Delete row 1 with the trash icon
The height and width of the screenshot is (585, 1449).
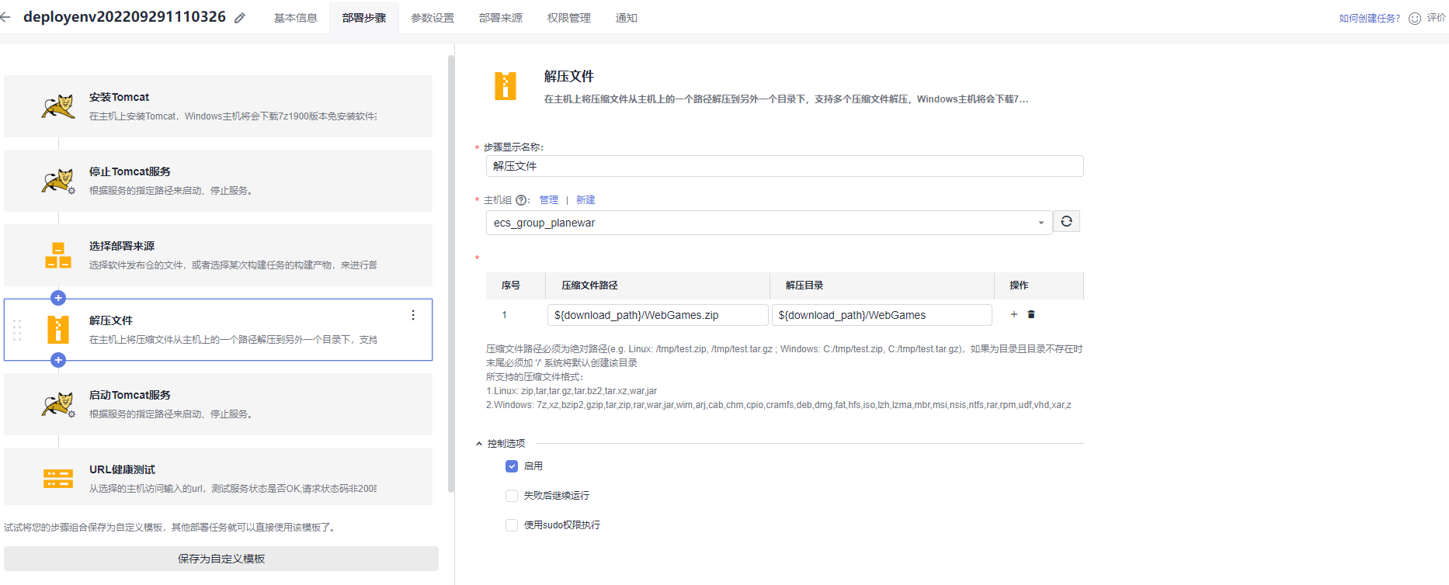pos(1031,314)
